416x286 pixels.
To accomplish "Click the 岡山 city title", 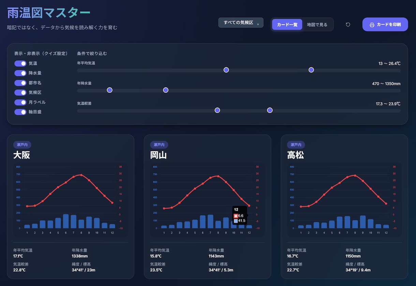I will click(159, 155).
